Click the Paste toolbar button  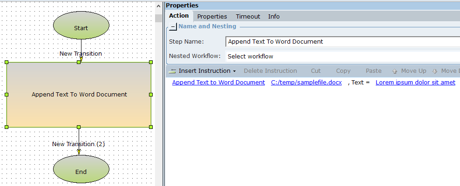click(373, 71)
